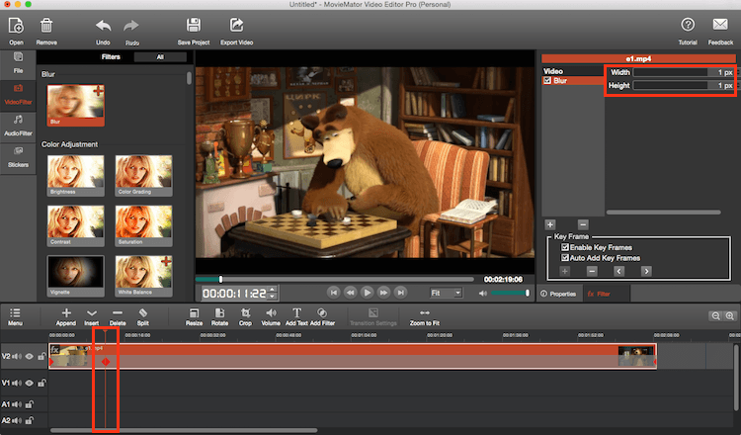Image resolution: width=741 pixels, height=435 pixels.
Task: Switch to the VideoFilter sidebar tab
Action: (x=18, y=95)
